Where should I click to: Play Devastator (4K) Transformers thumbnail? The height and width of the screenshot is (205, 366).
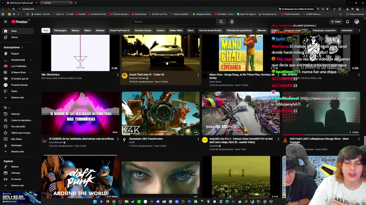pyautogui.click(x=161, y=113)
